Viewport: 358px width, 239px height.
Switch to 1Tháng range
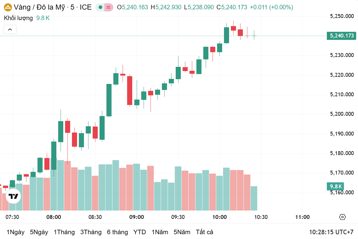pyautogui.click(x=64, y=232)
